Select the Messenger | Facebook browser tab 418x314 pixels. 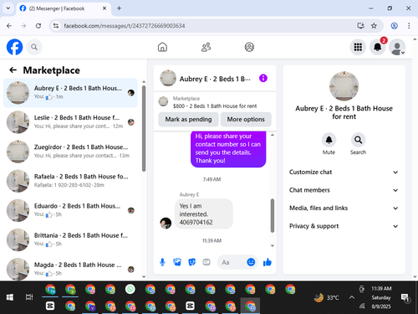(x=64, y=8)
